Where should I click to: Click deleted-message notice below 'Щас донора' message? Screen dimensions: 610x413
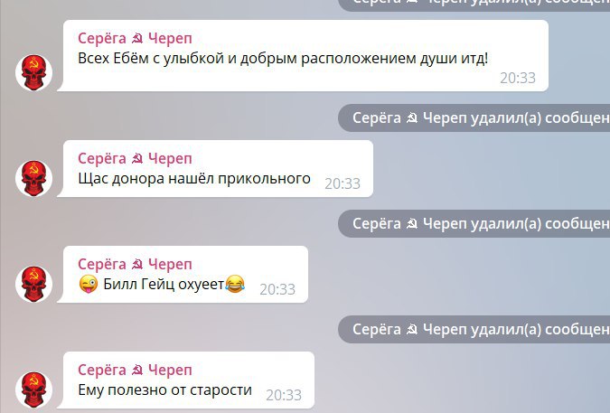tap(474, 223)
